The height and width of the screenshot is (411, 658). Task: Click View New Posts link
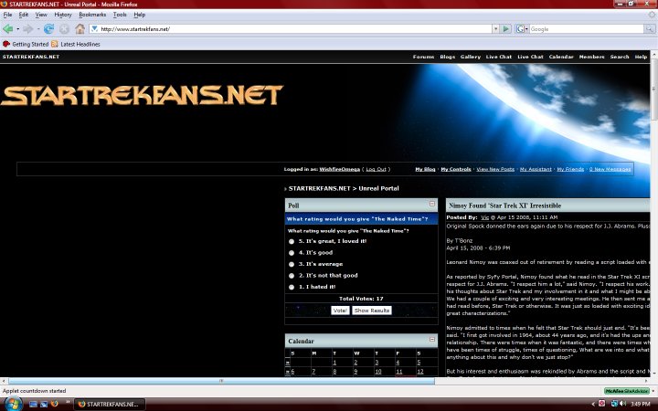tap(495, 169)
